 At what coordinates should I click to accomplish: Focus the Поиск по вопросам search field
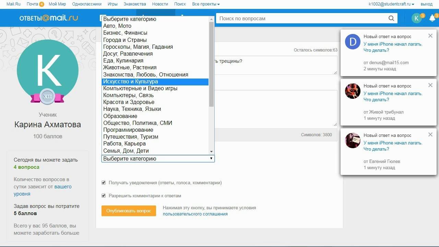click(302, 19)
